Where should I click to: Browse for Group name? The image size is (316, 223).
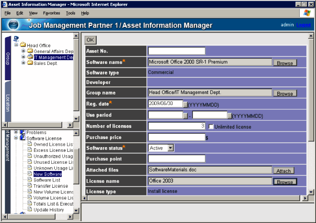point(285,94)
